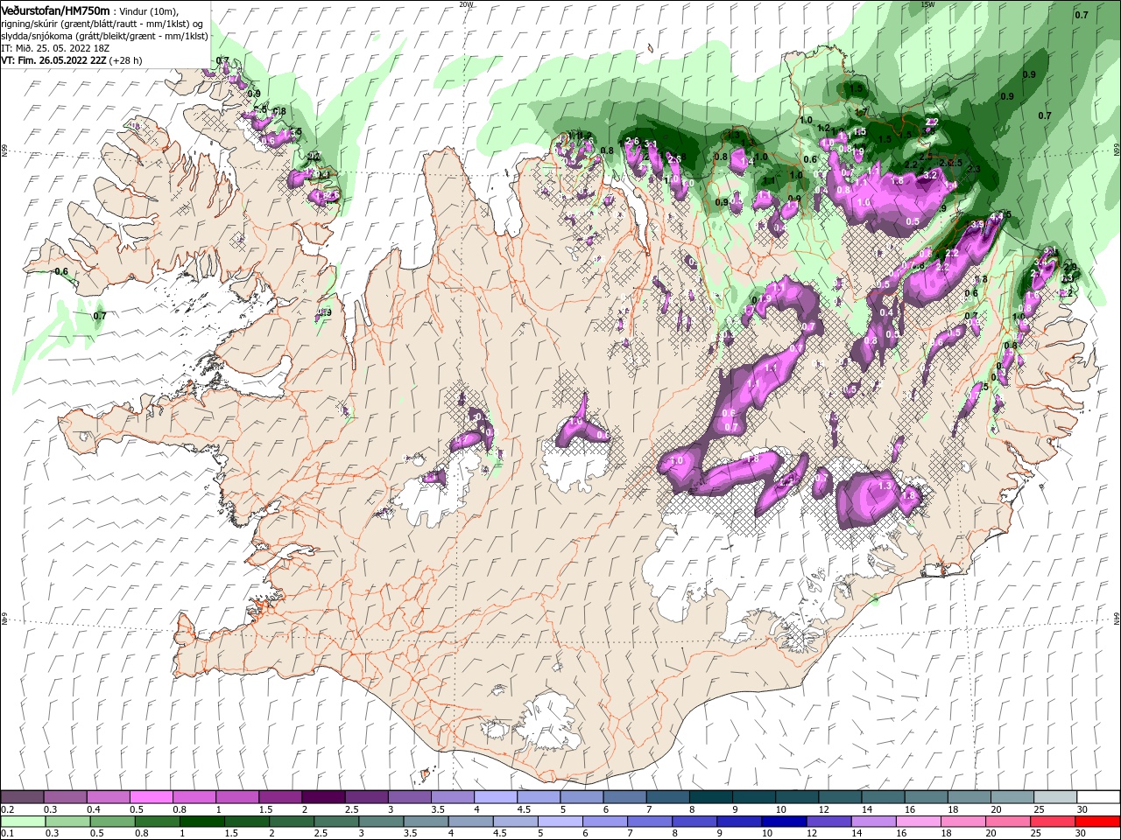The height and width of the screenshot is (840, 1121).
Task: Pick the dark purple snow swatch 2–2.5
Action: click(x=324, y=797)
